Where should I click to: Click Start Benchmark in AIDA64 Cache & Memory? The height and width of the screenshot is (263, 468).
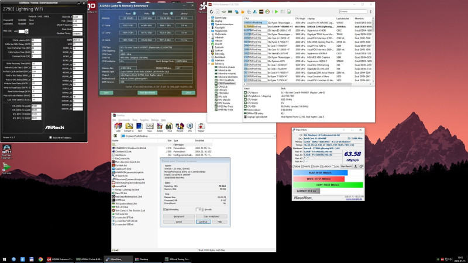(x=147, y=93)
